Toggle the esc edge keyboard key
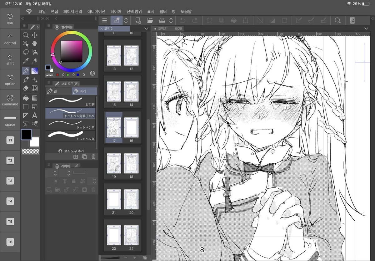The image size is (375, 261). (x=10, y=18)
